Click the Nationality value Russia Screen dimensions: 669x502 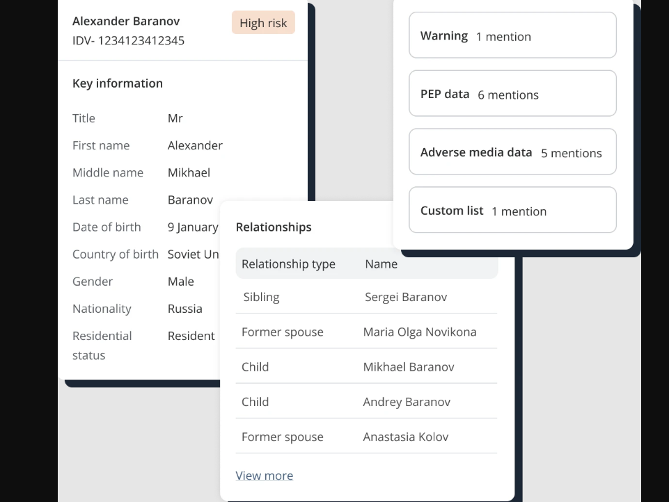(x=184, y=309)
